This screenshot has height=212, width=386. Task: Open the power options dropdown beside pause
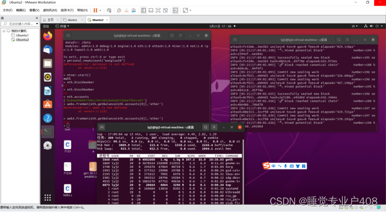click(100, 10)
